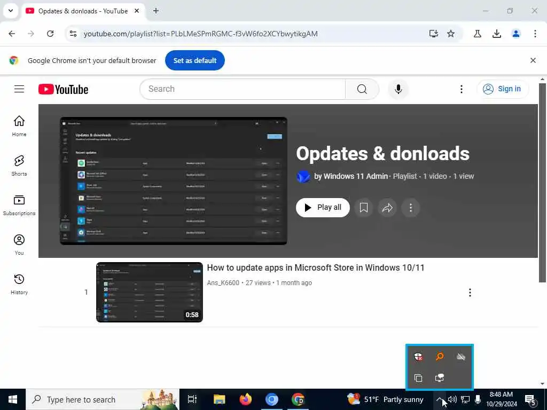Open the video title about updating Microsoft Store apps
This screenshot has width=547, height=410.
(315, 268)
